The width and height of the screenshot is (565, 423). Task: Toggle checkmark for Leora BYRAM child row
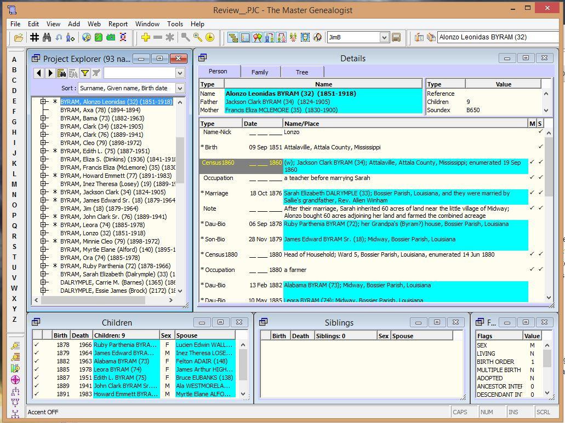[x=37, y=369]
